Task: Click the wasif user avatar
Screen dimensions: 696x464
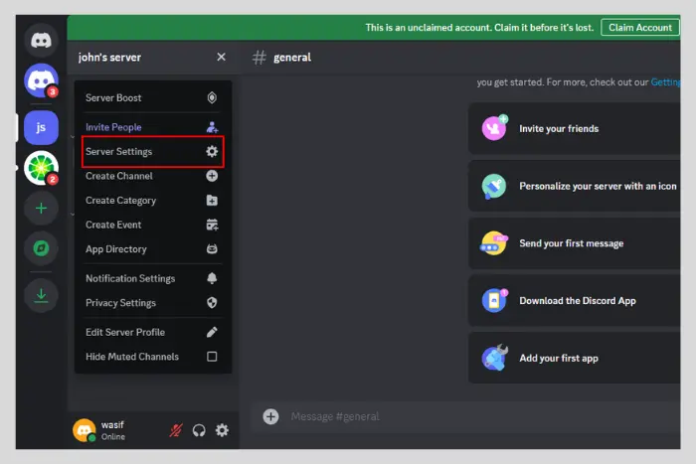Action: 84,430
